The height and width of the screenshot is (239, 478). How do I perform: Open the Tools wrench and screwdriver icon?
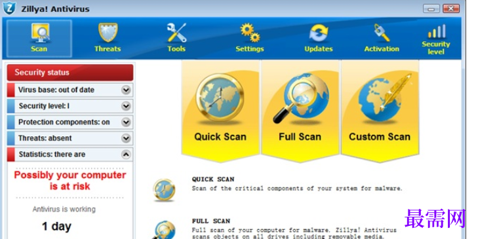(176, 33)
